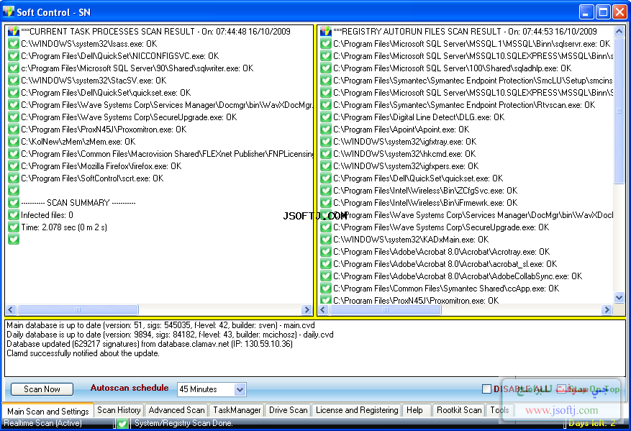Open the Tools tab
The image size is (631, 431).
pos(500,410)
